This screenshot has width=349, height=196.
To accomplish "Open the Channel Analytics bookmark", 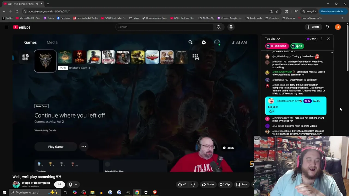I will click(230, 18).
